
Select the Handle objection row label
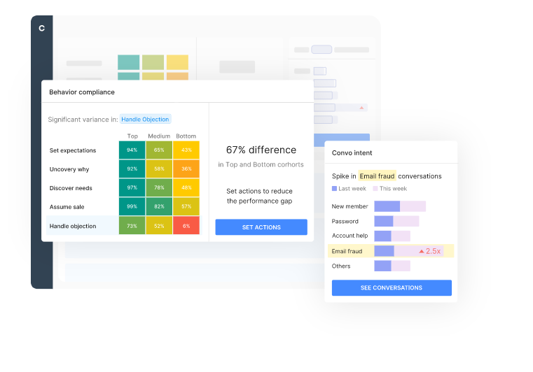pos(73,226)
